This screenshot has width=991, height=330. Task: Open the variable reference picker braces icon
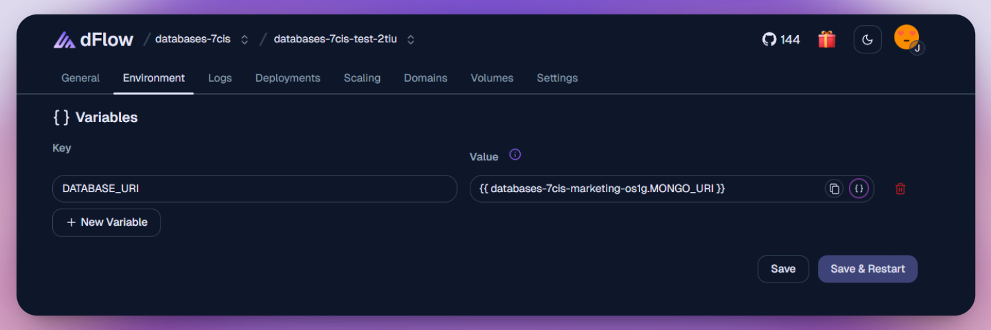(x=859, y=189)
